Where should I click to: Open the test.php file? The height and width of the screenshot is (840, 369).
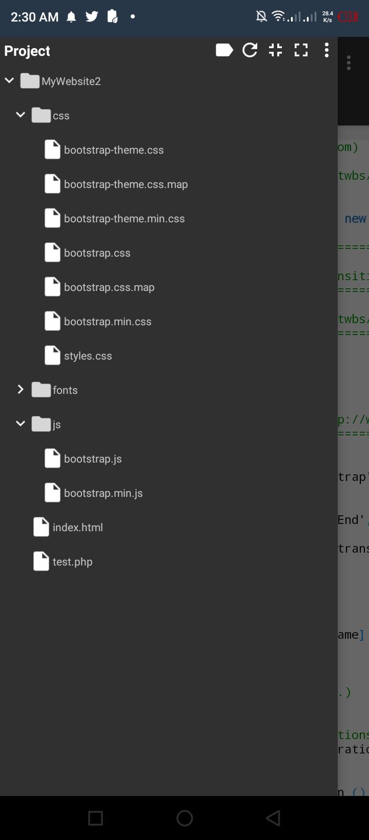(72, 562)
